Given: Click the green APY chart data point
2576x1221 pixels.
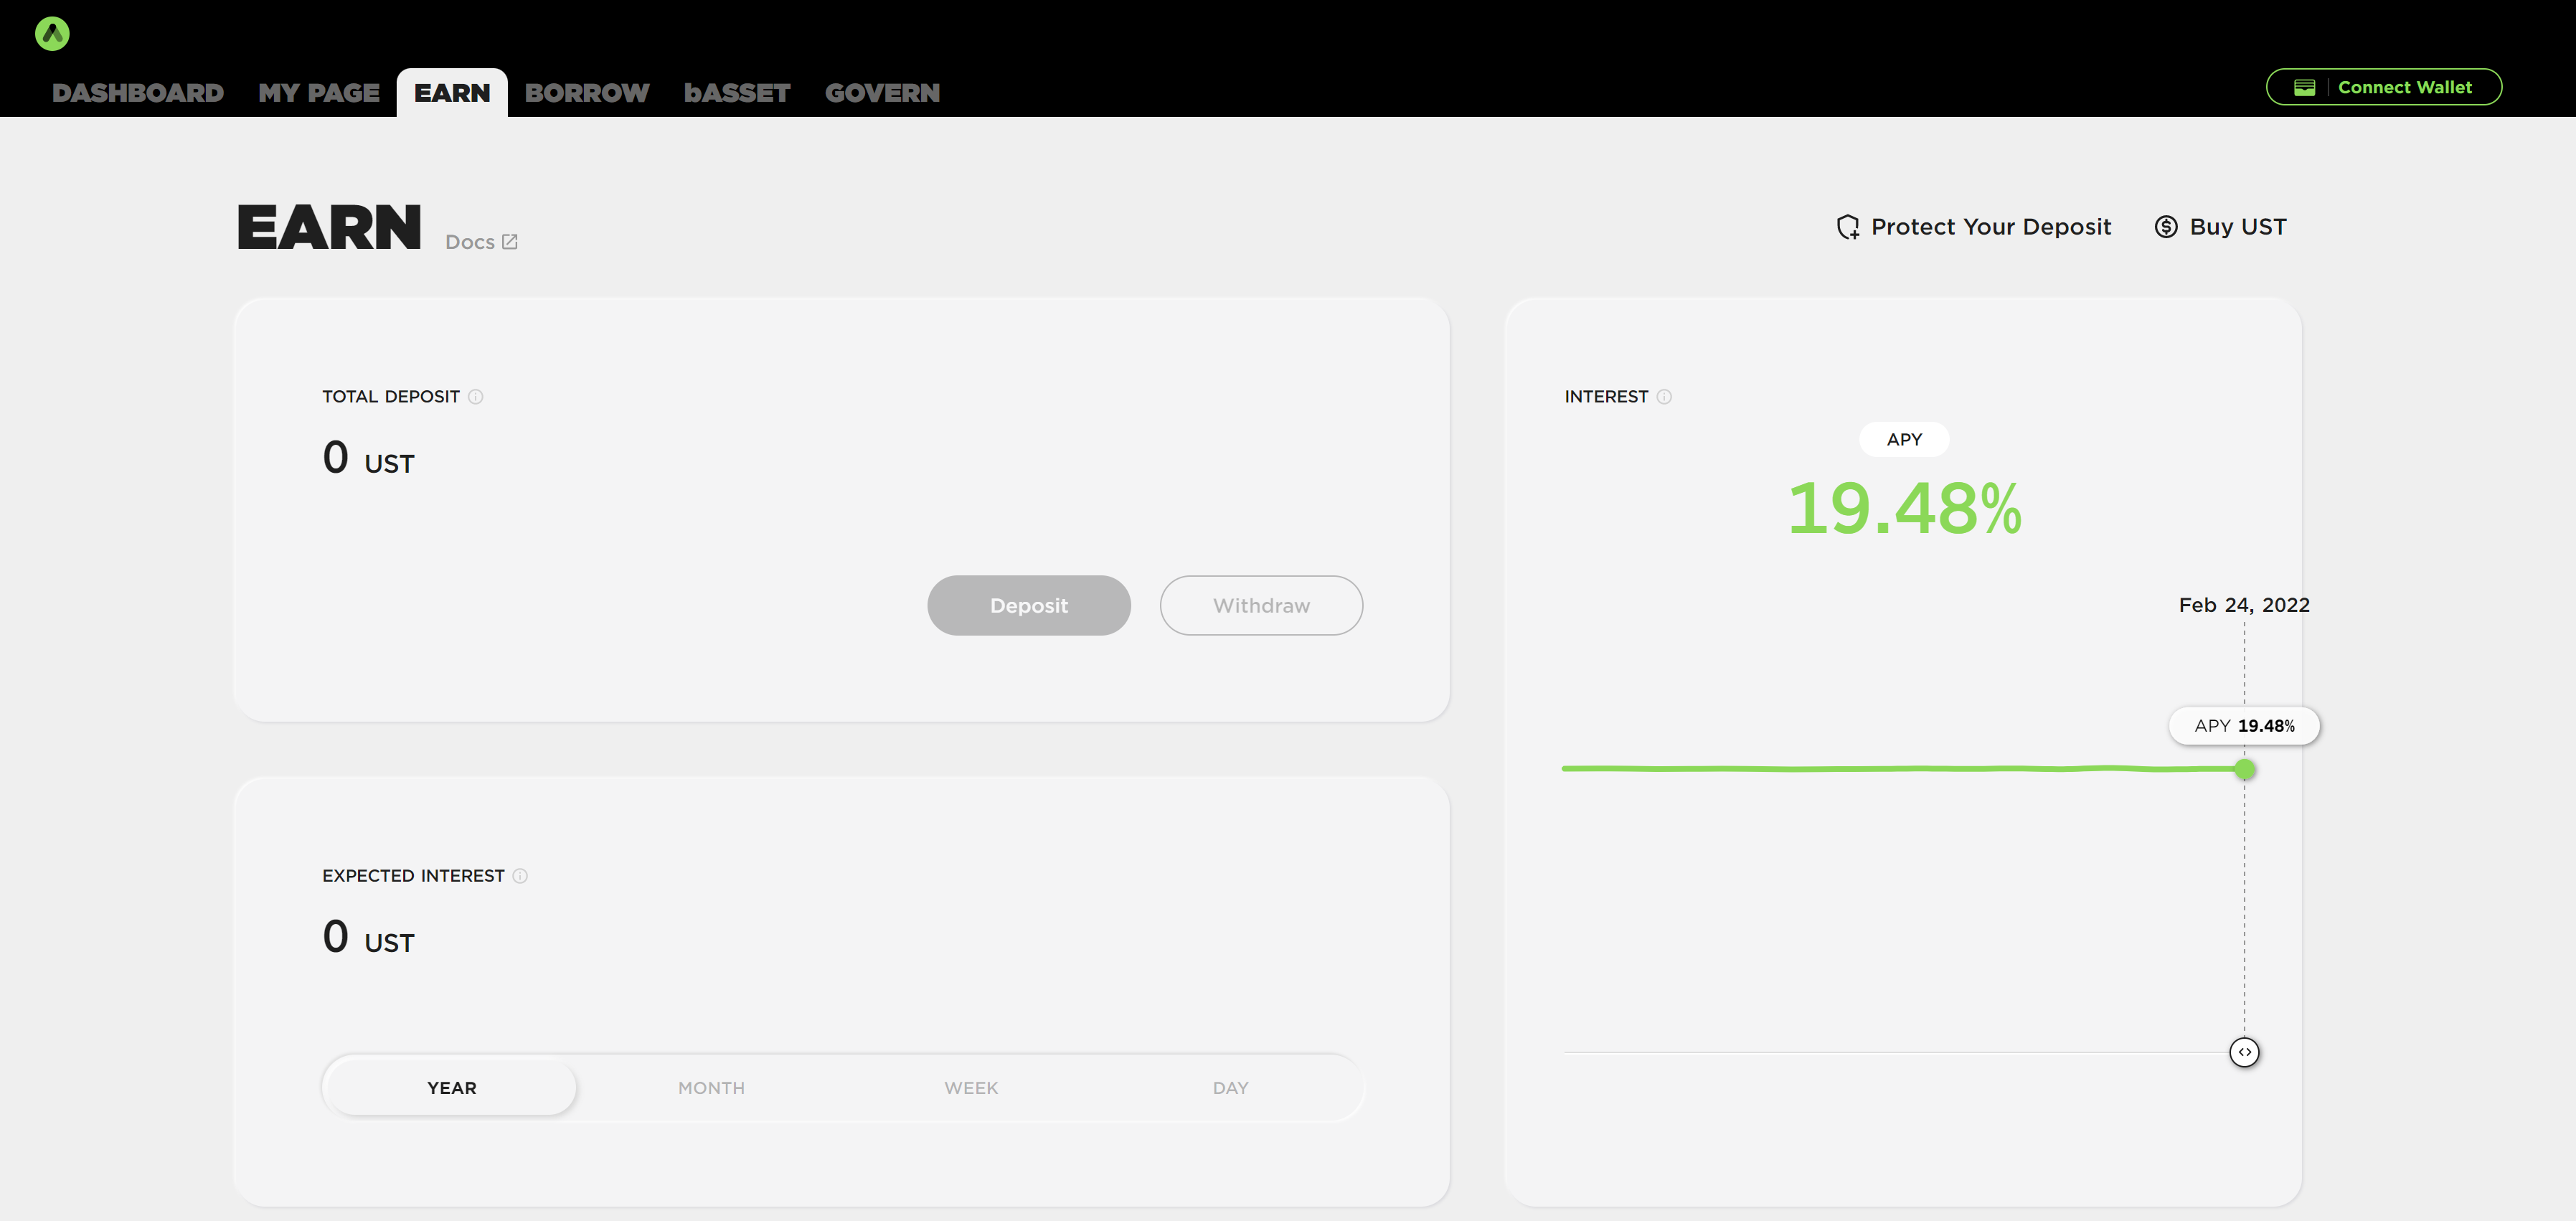Looking at the screenshot, I should [2244, 769].
